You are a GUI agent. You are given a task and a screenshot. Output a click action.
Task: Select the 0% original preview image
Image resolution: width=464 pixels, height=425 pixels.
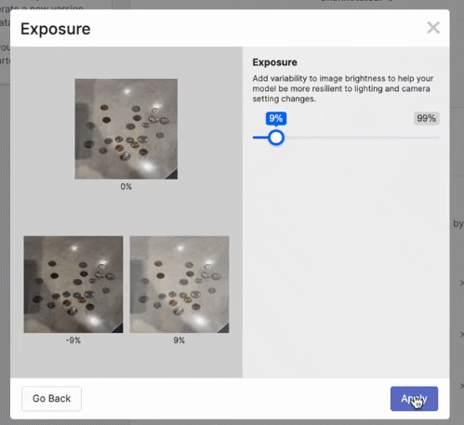(126, 129)
